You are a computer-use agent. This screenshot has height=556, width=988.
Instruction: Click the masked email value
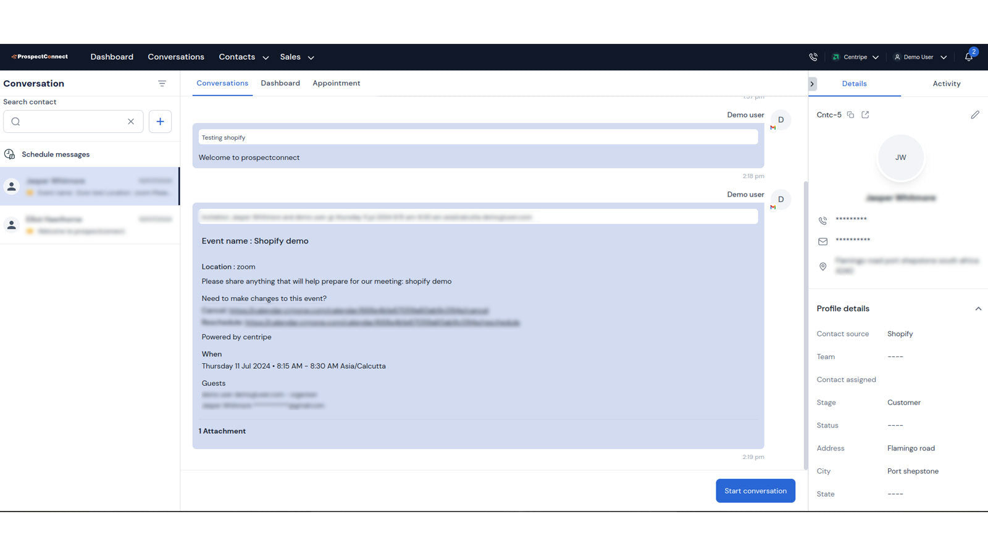pyautogui.click(x=853, y=240)
